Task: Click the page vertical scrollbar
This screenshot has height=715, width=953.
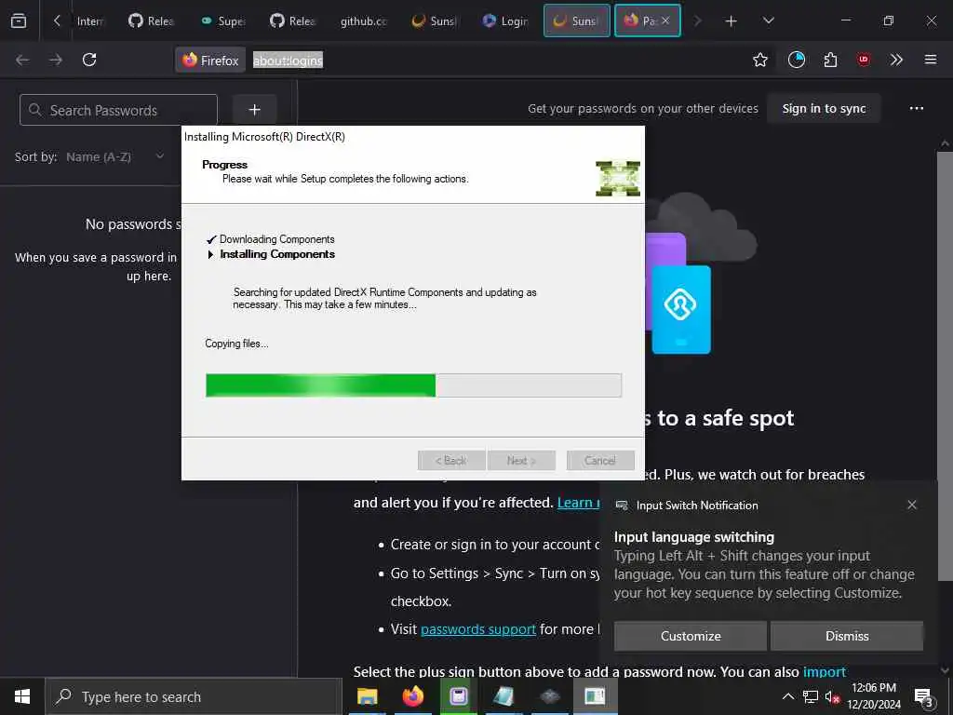Action: [x=945, y=365]
